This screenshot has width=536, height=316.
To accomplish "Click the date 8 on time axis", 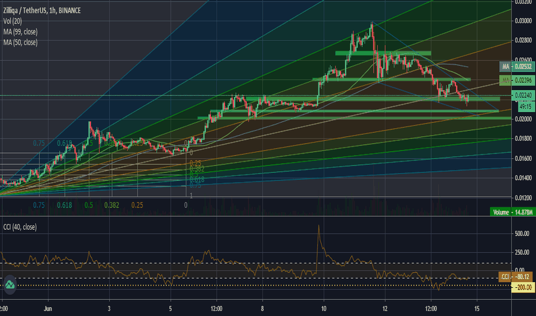I will 262,309.
